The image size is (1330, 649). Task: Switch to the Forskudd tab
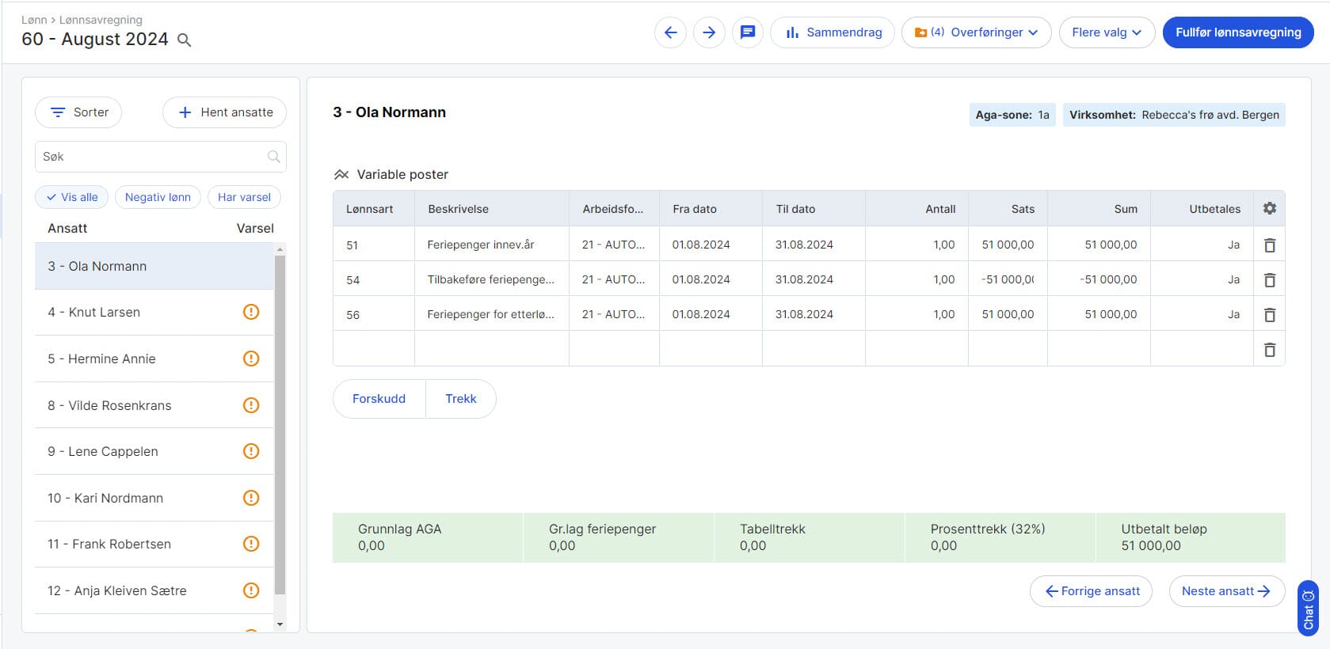coord(379,399)
